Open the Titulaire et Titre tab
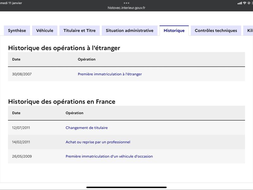253x190 pixels. 80,30
